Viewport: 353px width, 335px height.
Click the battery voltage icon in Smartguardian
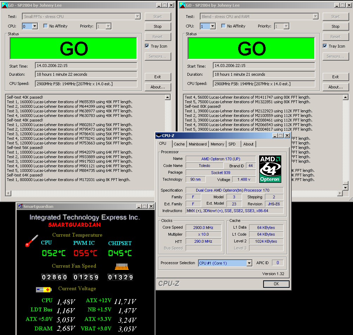tap(44, 290)
